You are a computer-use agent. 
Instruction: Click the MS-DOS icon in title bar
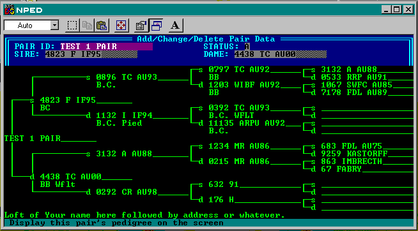coord(10,10)
